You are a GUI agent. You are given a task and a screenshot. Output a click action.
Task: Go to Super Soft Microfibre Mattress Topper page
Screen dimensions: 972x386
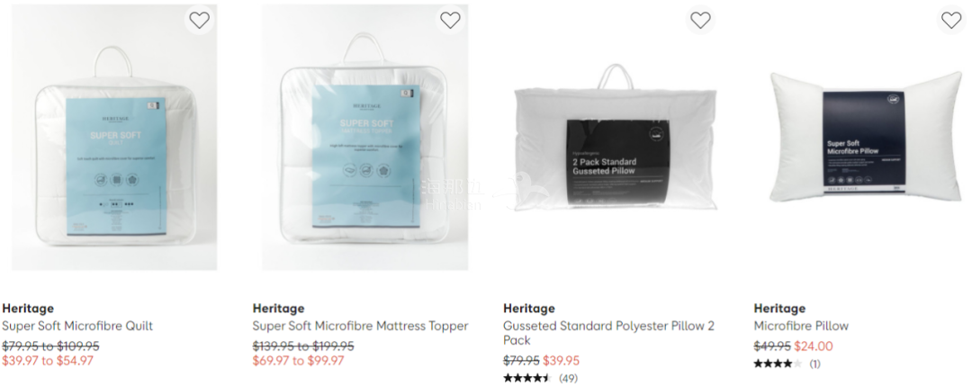pos(360,326)
